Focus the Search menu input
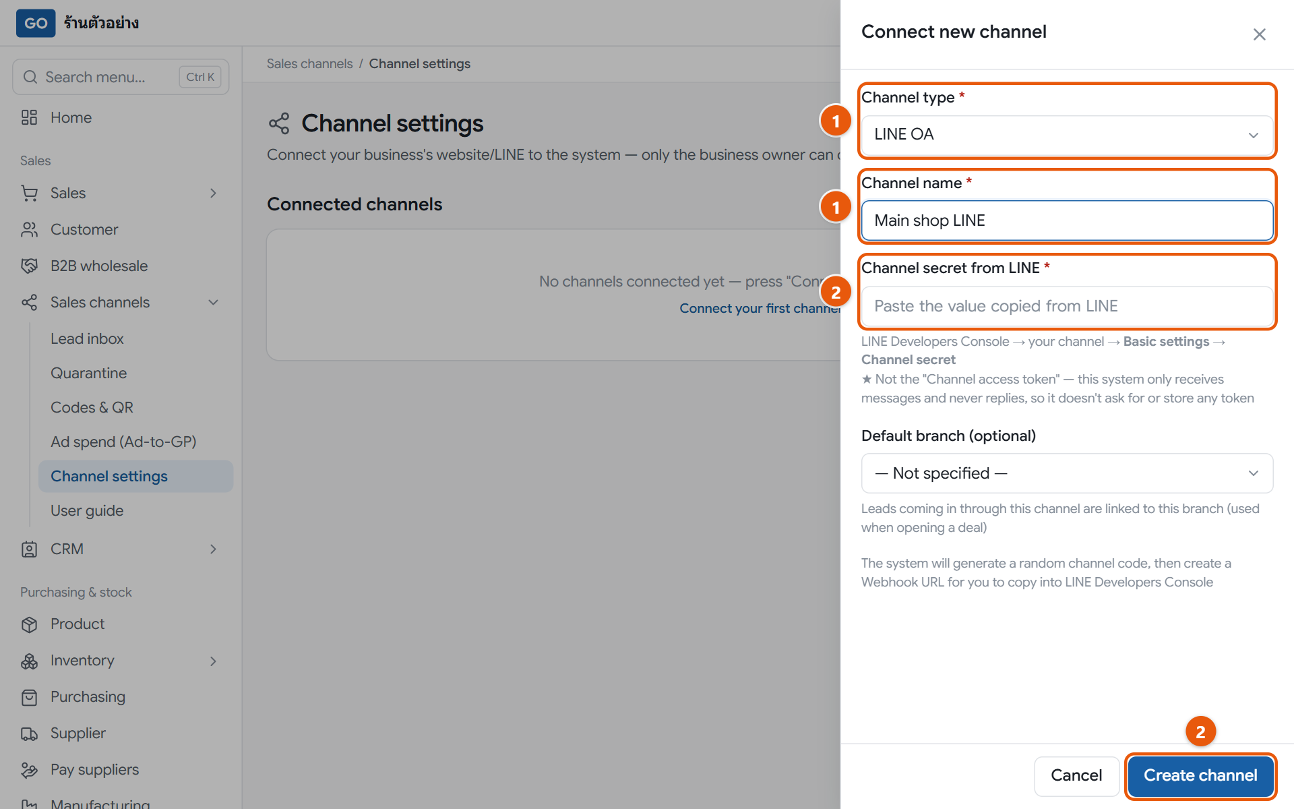 (x=121, y=77)
